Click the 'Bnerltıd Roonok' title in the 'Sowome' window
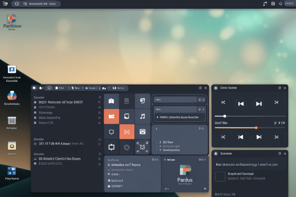Viewport: 296px width, 197px height. (241, 173)
